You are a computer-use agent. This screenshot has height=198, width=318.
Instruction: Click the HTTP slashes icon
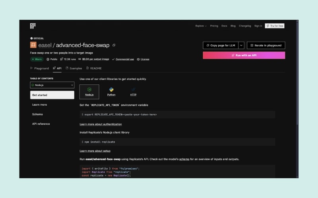tap(133, 89)
